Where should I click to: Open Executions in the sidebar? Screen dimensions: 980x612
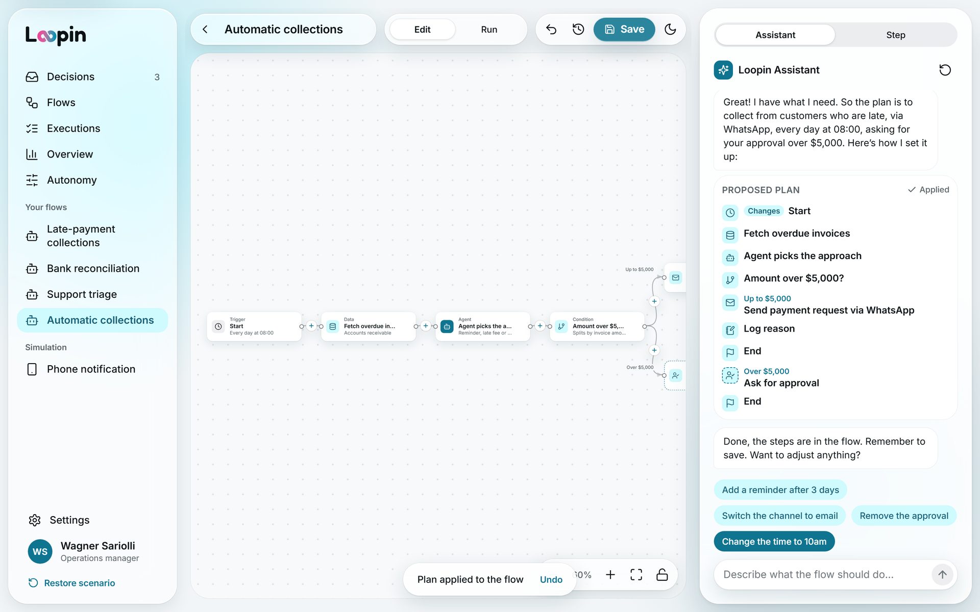(92, 129)
